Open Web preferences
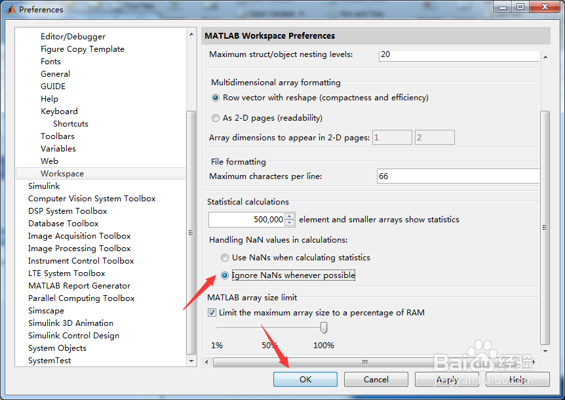The height and width of the screenshot is (400, 565). coord(49,161)
